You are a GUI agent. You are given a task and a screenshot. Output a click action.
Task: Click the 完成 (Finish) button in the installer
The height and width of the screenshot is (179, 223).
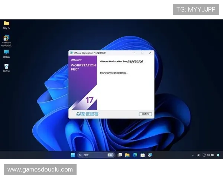coord(145,114)
